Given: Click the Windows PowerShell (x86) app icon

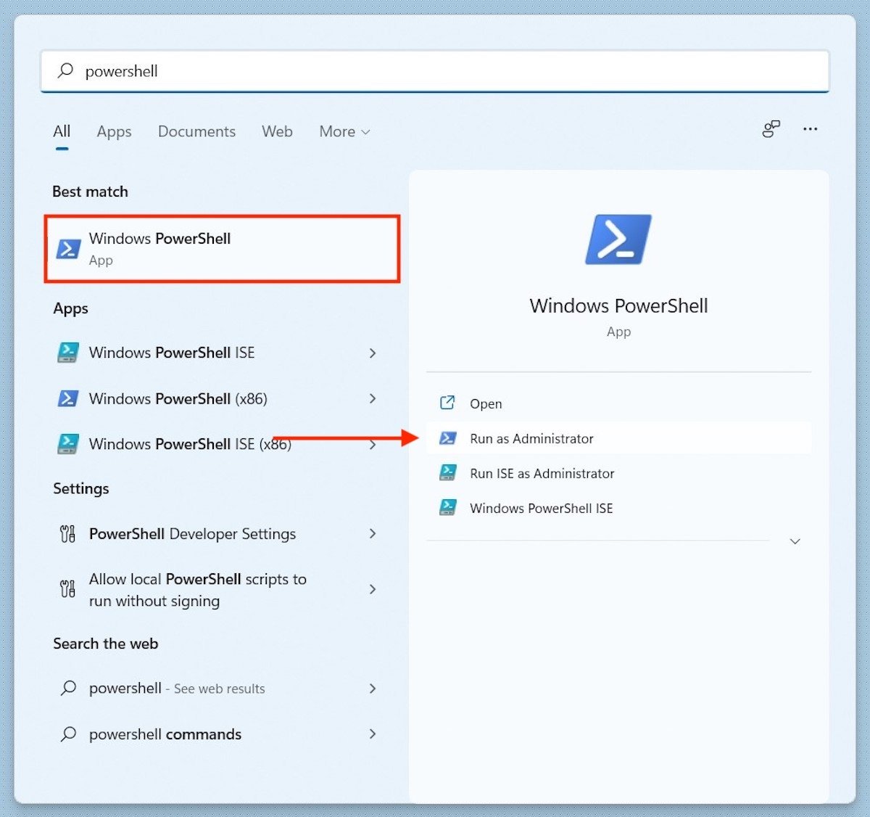Looking at the screenshot, I should coord(68,398).
